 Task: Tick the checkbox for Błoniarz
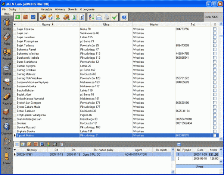(x=215, y=123)
